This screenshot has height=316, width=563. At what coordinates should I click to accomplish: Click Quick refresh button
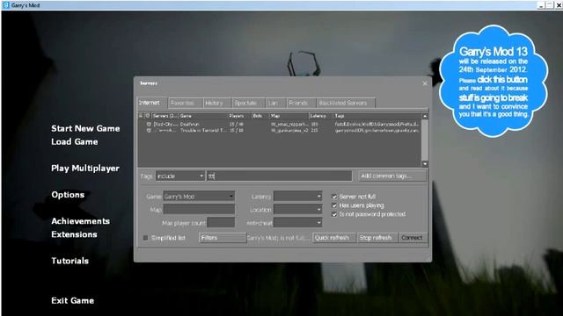(334, 238)
